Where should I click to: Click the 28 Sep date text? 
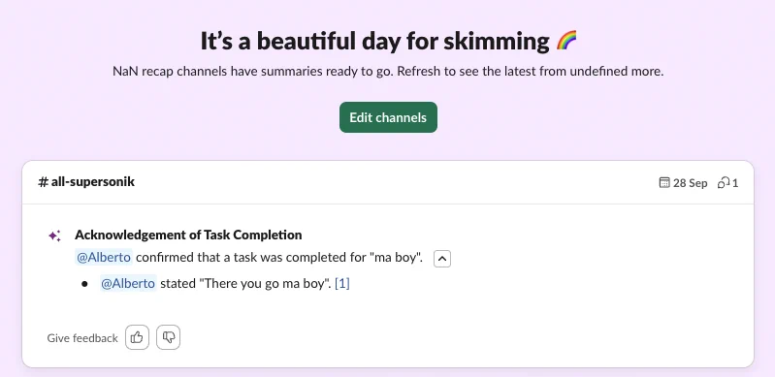[691, 183]
